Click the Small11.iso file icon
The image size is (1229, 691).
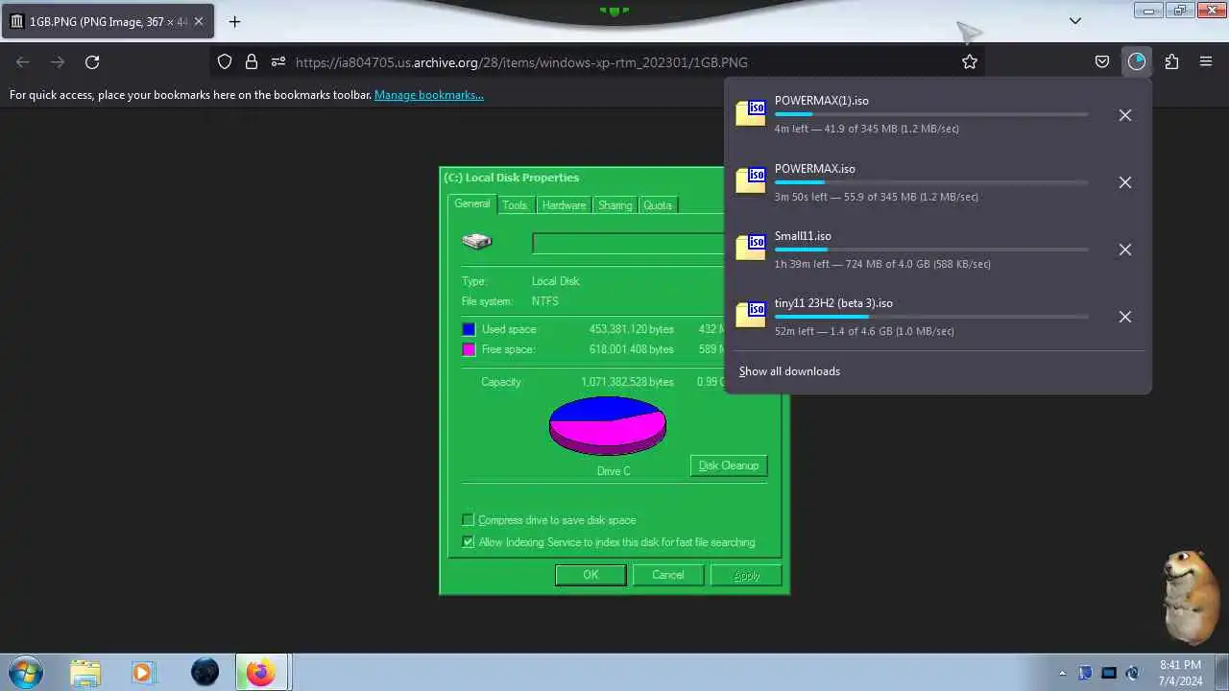click(751, 248)
